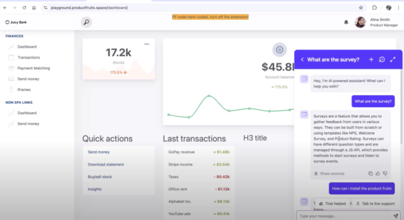
Task: Click the Office rent transaction row
Action: tap(198, 189)
